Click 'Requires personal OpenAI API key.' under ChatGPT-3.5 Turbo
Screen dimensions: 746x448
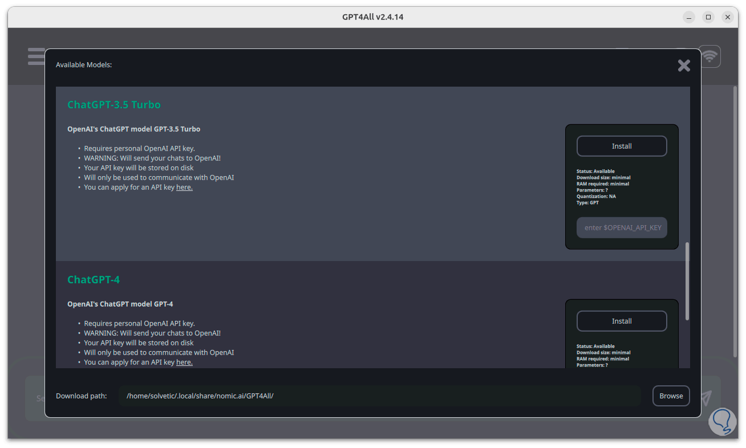click(140, 149)
